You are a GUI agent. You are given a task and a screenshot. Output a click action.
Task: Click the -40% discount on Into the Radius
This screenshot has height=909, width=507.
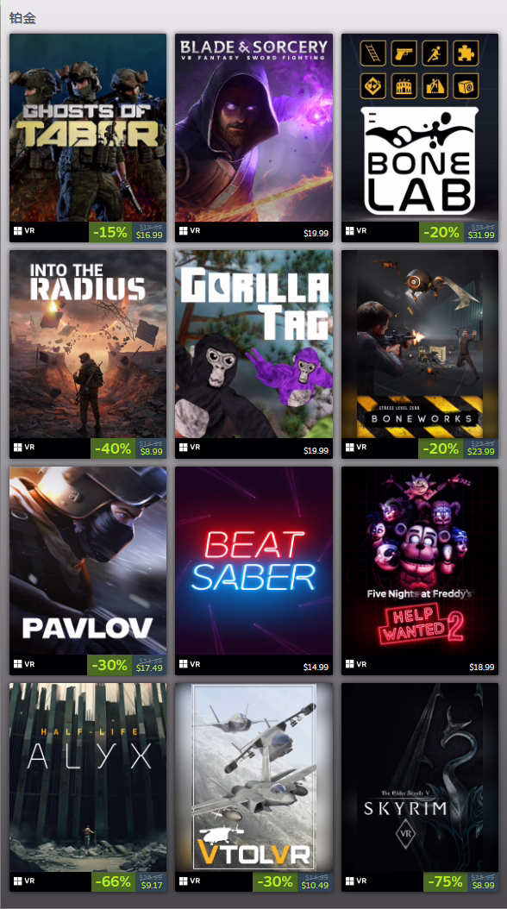click(x=113, y=448)
